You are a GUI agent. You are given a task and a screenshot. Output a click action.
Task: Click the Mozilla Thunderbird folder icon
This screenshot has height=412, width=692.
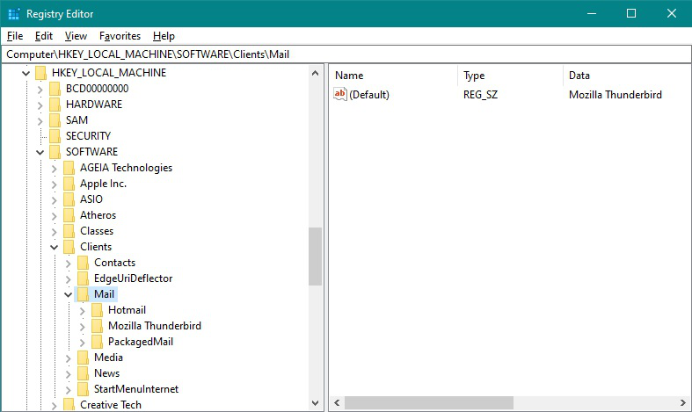[x=97, y=326]
